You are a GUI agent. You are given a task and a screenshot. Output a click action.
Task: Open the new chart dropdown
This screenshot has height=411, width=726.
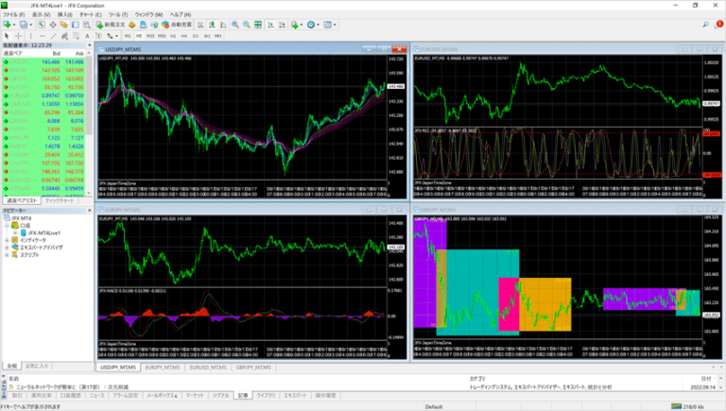pyautogui.click(x=13, y=24)
